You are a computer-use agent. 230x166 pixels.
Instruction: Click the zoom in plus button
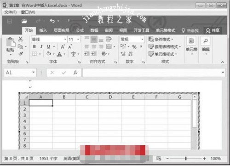[204, 159]
